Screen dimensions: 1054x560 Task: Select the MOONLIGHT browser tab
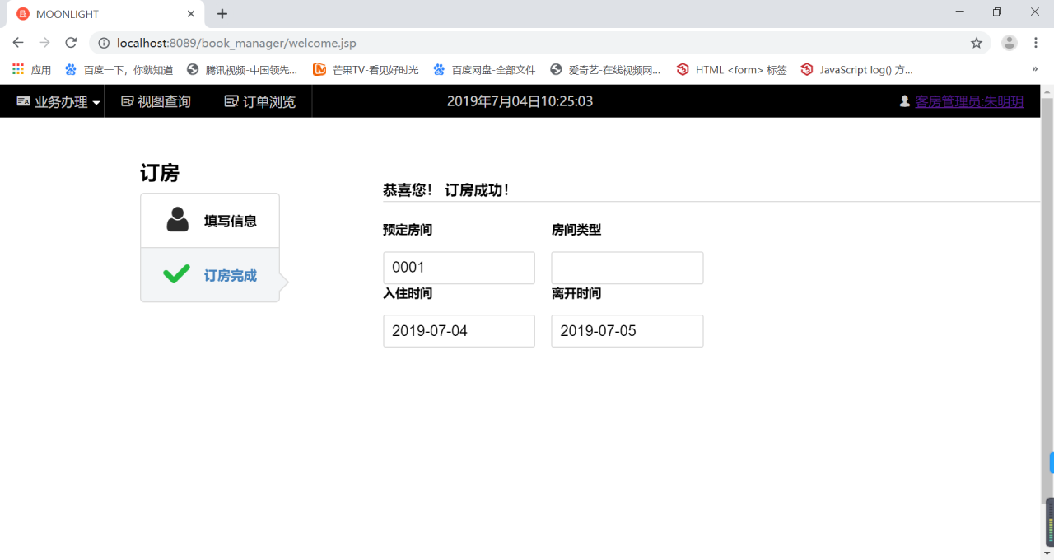tap(105, 14)
